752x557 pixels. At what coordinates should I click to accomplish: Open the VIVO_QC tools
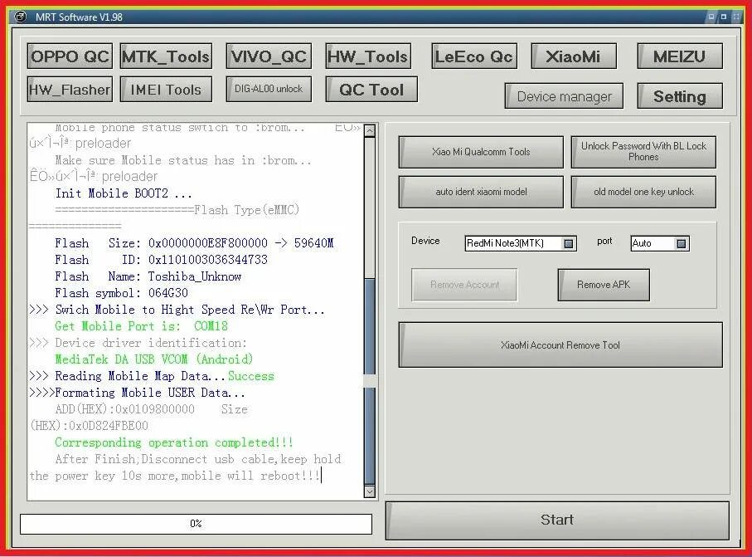coord(269,56)
